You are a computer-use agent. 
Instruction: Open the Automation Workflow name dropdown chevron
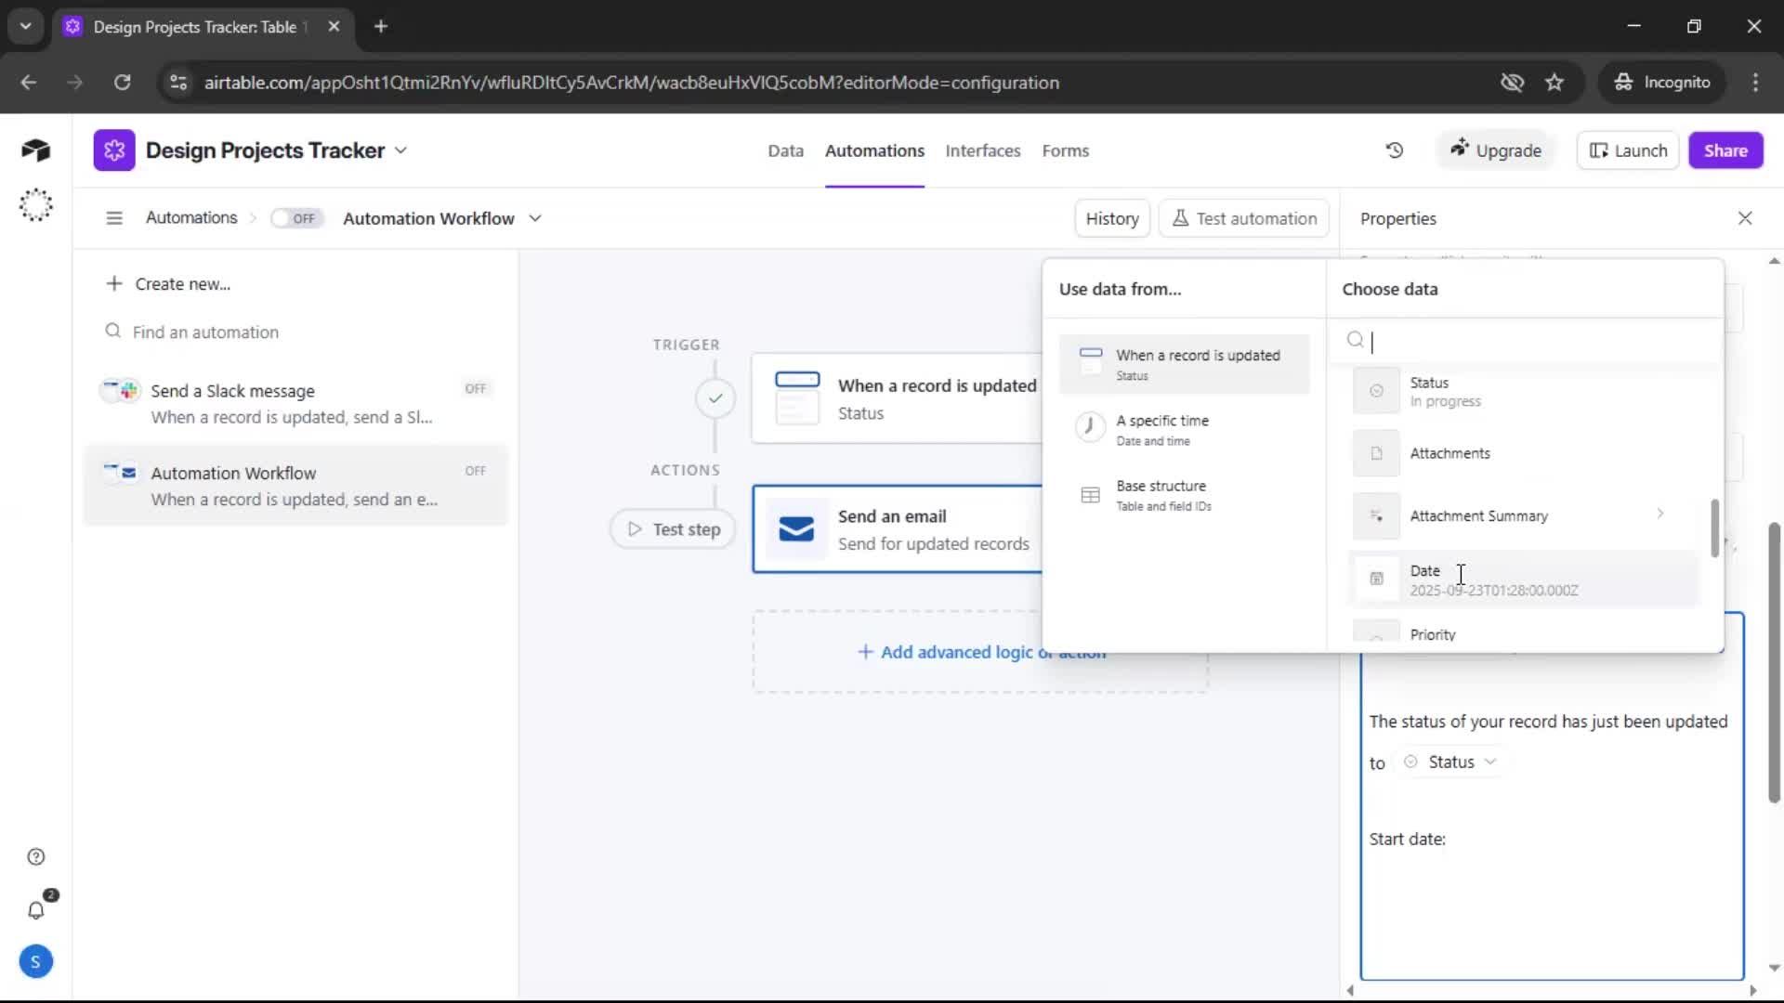pyautogui.click(x=535, y=218)
